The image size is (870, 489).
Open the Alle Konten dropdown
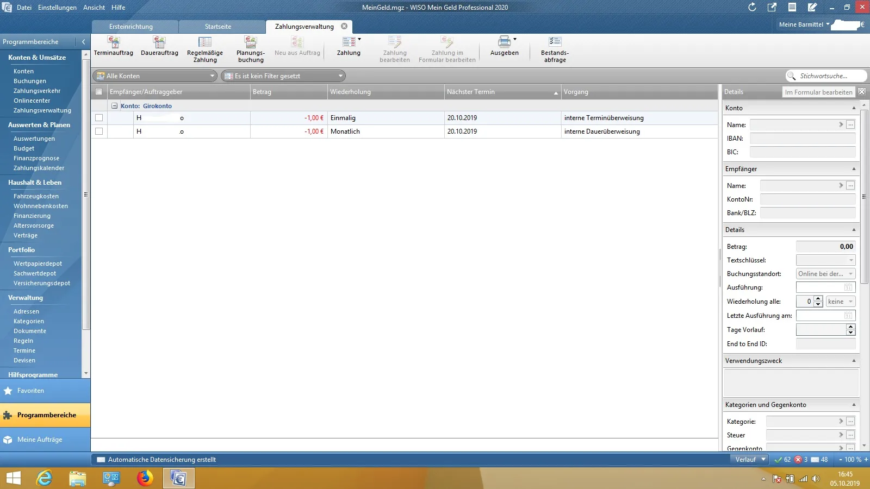(x=155, y=76)
